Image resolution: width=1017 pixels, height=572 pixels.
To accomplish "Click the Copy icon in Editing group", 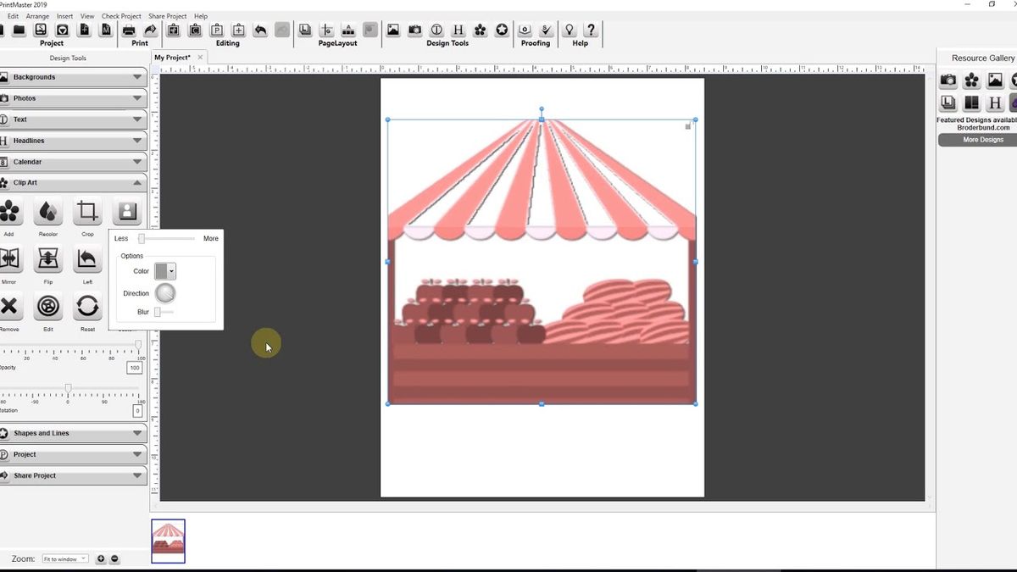I will click(195, 30).
